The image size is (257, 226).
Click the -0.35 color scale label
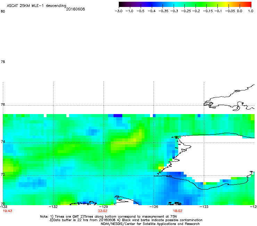pos(163,11)
